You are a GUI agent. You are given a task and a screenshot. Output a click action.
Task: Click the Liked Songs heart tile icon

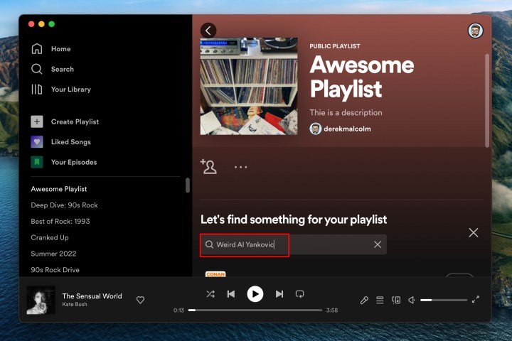click(37, 142)
